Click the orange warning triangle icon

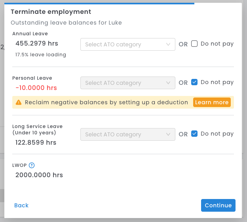click(x=19, y=102)
